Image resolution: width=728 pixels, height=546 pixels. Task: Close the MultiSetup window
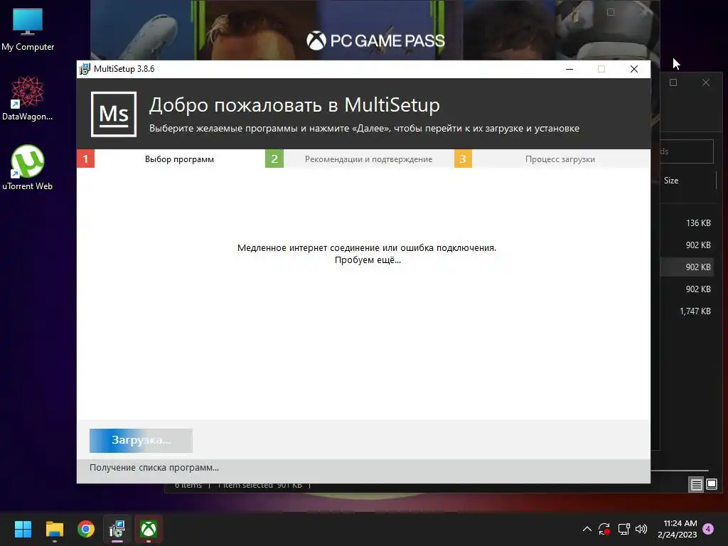point(633,69)
